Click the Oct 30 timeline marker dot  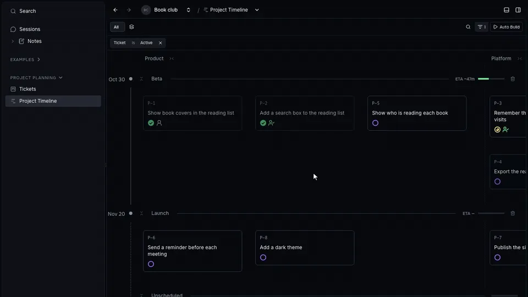(131, 79)
